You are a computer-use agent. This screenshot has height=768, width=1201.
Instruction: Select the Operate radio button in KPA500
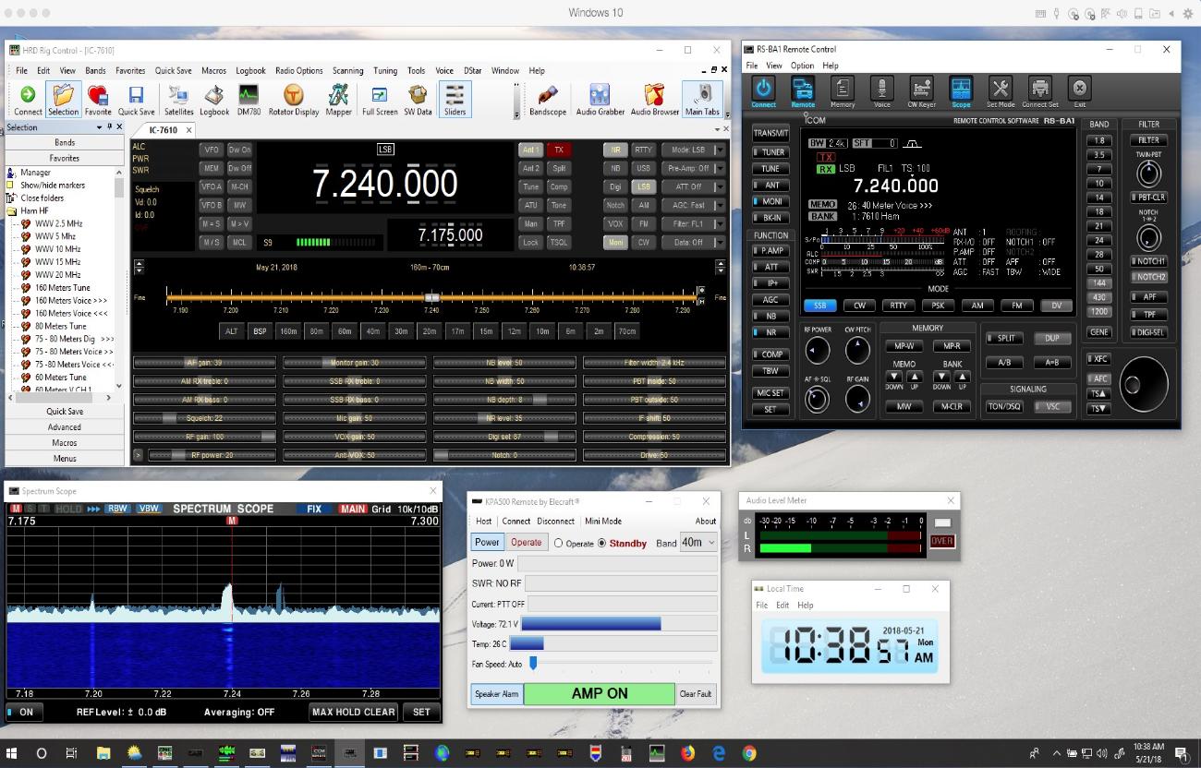click(558, 544)
